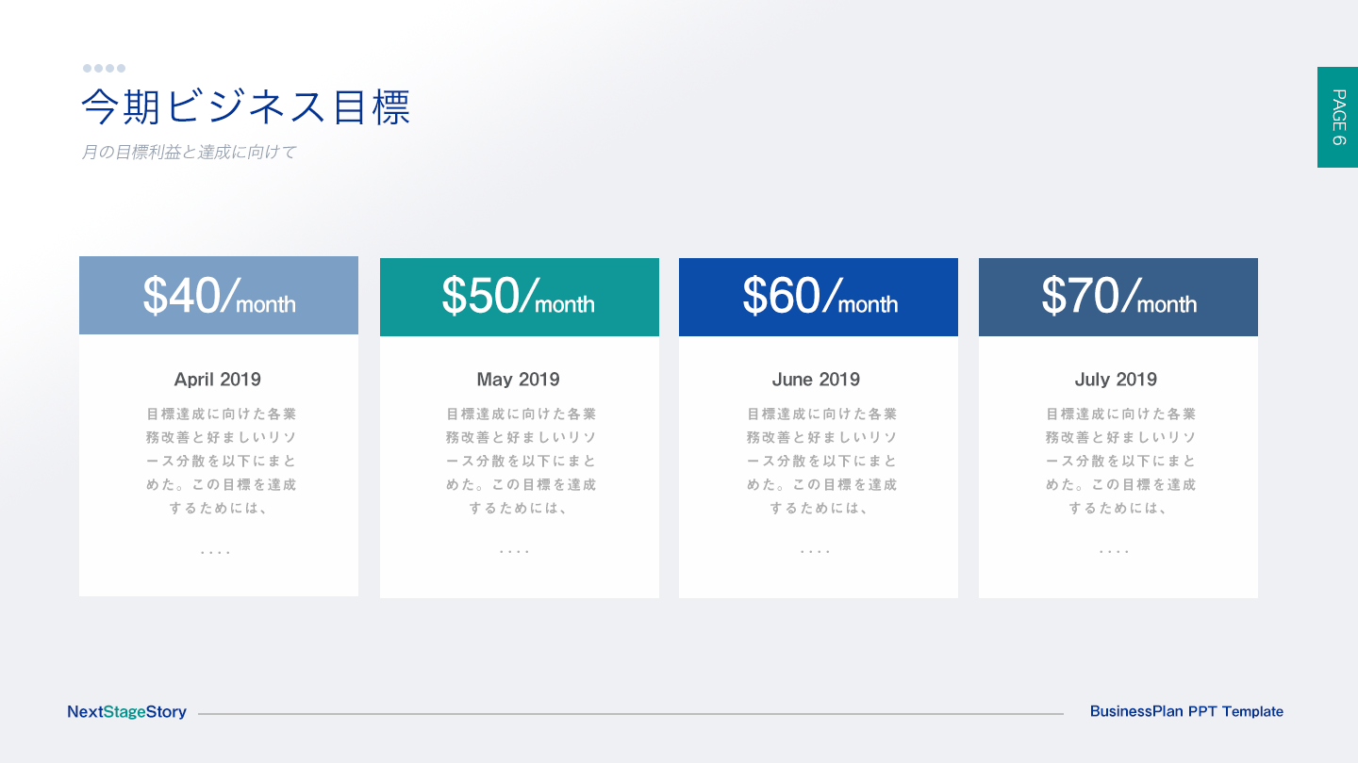
Task: Click the 今期ビジネス目標 slide title
Action: pos(246,107)
